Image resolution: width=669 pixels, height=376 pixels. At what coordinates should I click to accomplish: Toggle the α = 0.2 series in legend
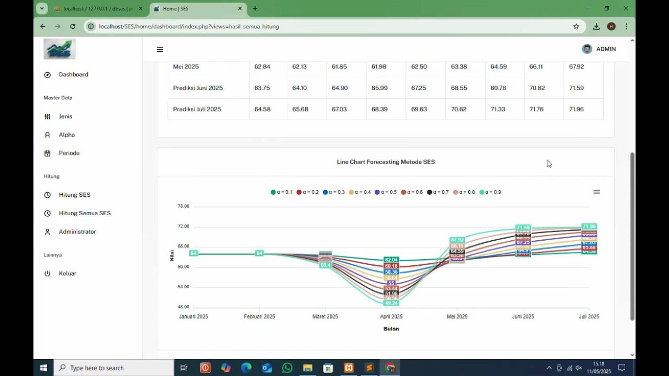(x=307, y=192)
